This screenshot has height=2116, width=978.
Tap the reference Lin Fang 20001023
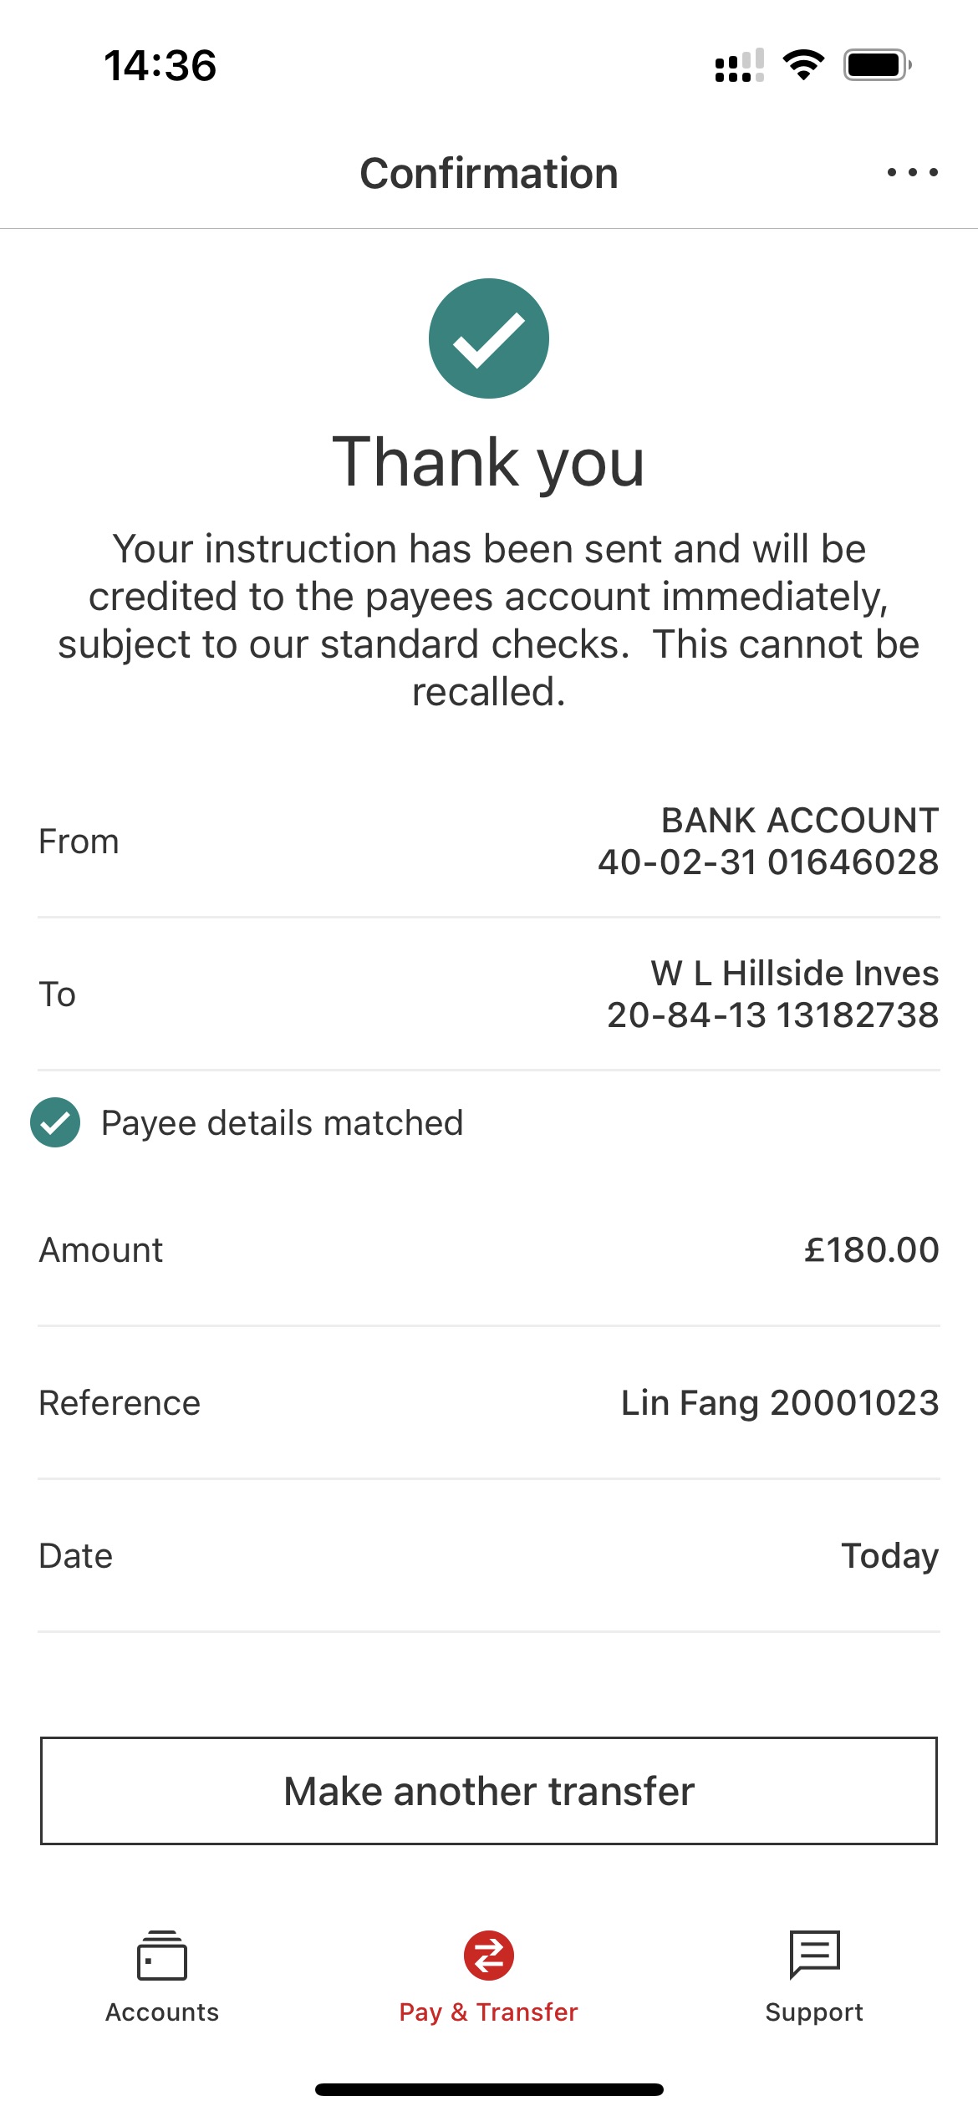pyautogui.click(x=779, y=1403)
